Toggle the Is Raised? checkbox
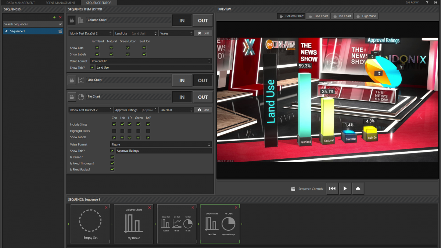Viewport: 441px width, 248px height. pyautogui.click(x=112, y=157)
